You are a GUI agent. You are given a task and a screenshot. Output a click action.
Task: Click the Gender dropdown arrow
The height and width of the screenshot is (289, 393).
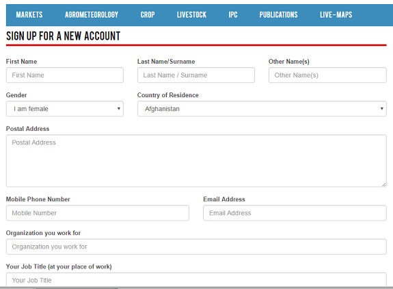(x=119, y=109)
